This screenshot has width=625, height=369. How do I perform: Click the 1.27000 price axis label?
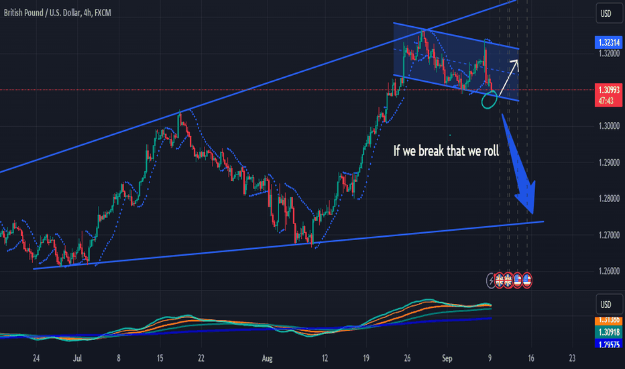tap(609, 235)
